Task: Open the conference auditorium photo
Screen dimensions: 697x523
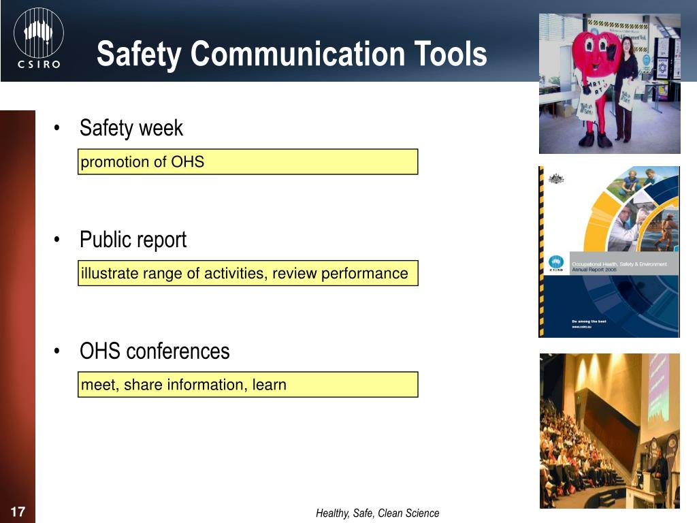Action: point(609,431)
